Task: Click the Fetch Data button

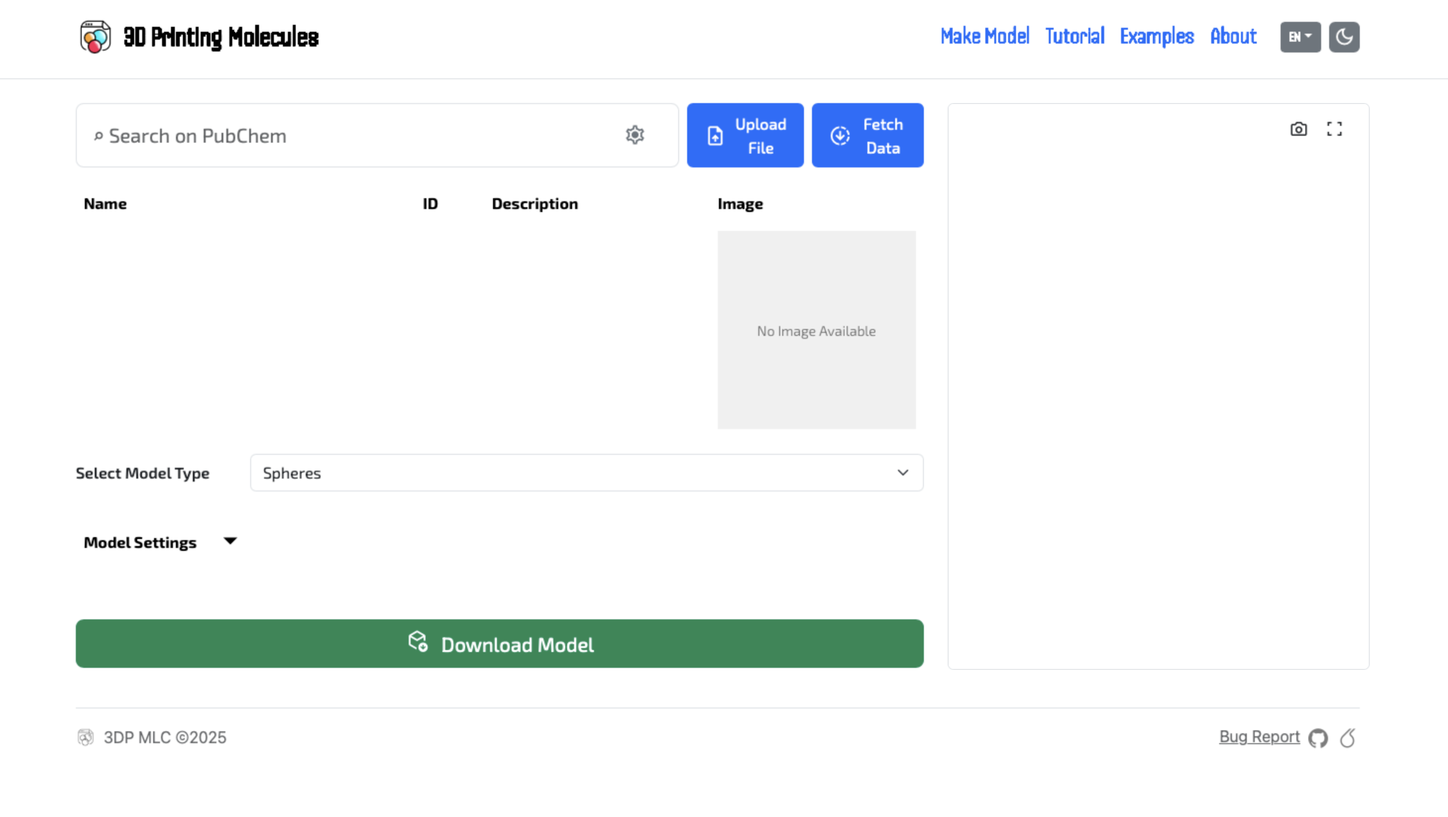Action: coord(867,135)
